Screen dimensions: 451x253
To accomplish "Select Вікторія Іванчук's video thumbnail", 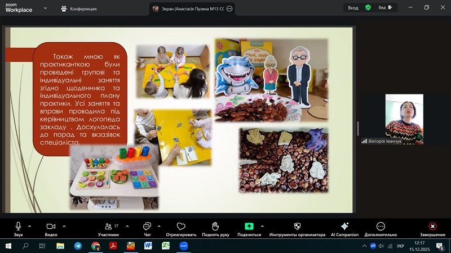I will 404,119.
